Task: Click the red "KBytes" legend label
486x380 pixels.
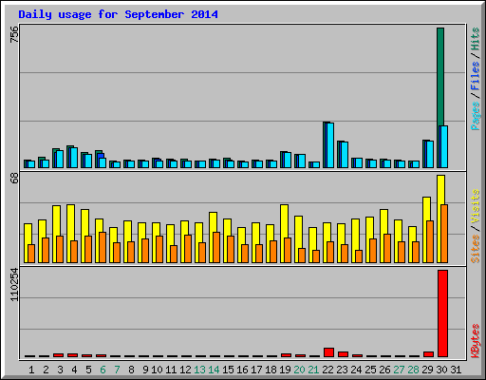Action: [476, 341]
